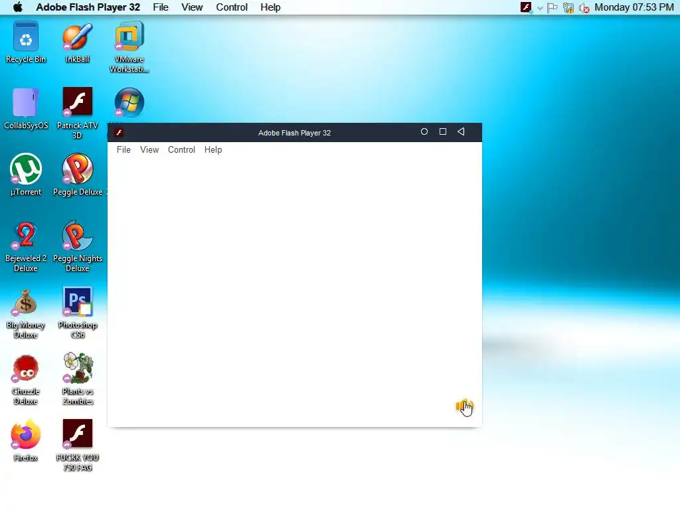Open Control menu inside Flash Player window
This screenshot has width=680, height=510.
(x=181, y=149)
